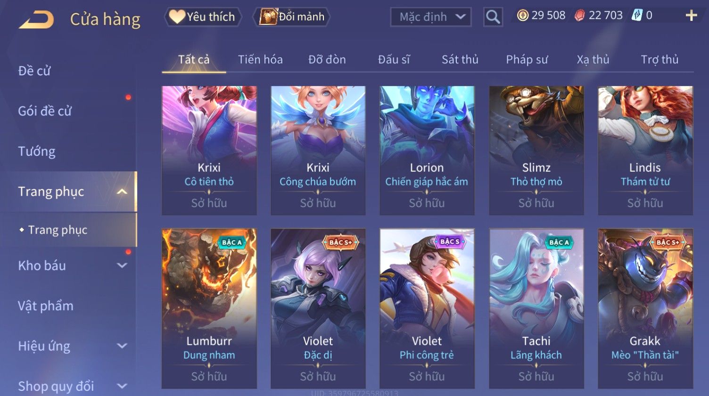Image resolution: width=709 pixels, height=396 pixels.
Task: Open the Mặc định sort dropdown
Action: (x=431, y=17)
